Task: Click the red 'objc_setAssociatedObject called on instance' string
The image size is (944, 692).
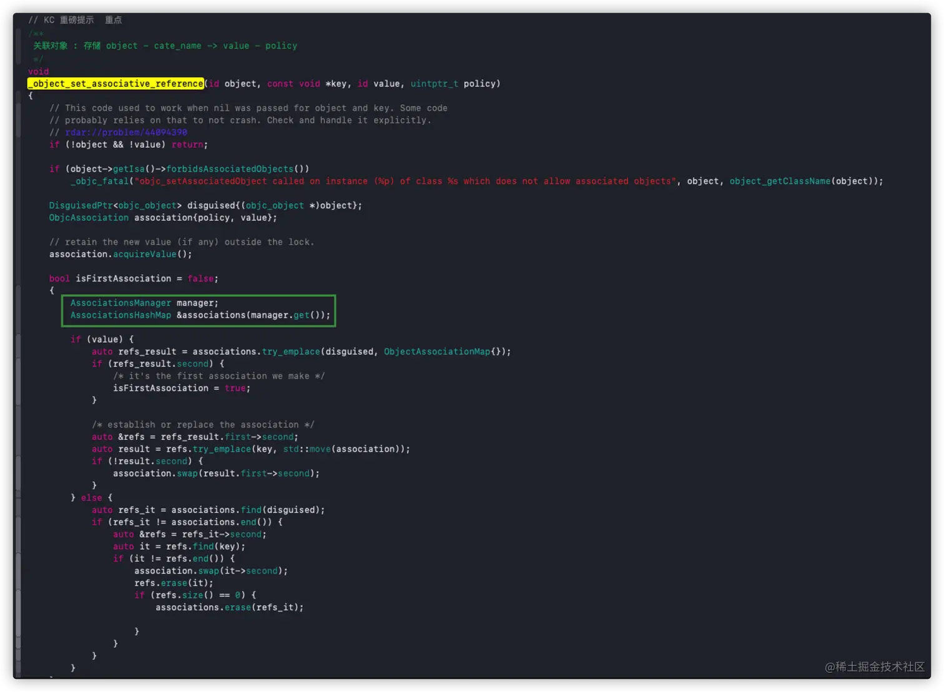Action: [405, 181]
